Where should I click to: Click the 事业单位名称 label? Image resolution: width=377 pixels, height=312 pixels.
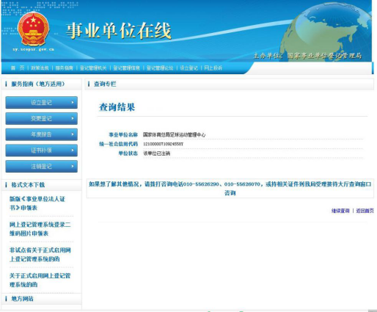(123, 134)
